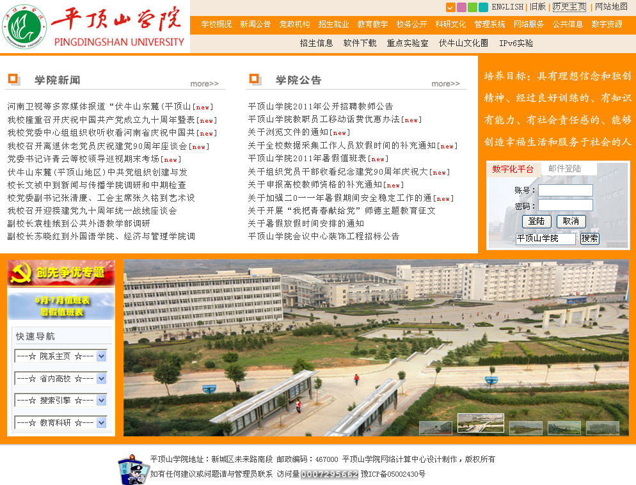The image size is (636, 485).
Task: Switch to the green theme color
Action: tap(472, 8)
